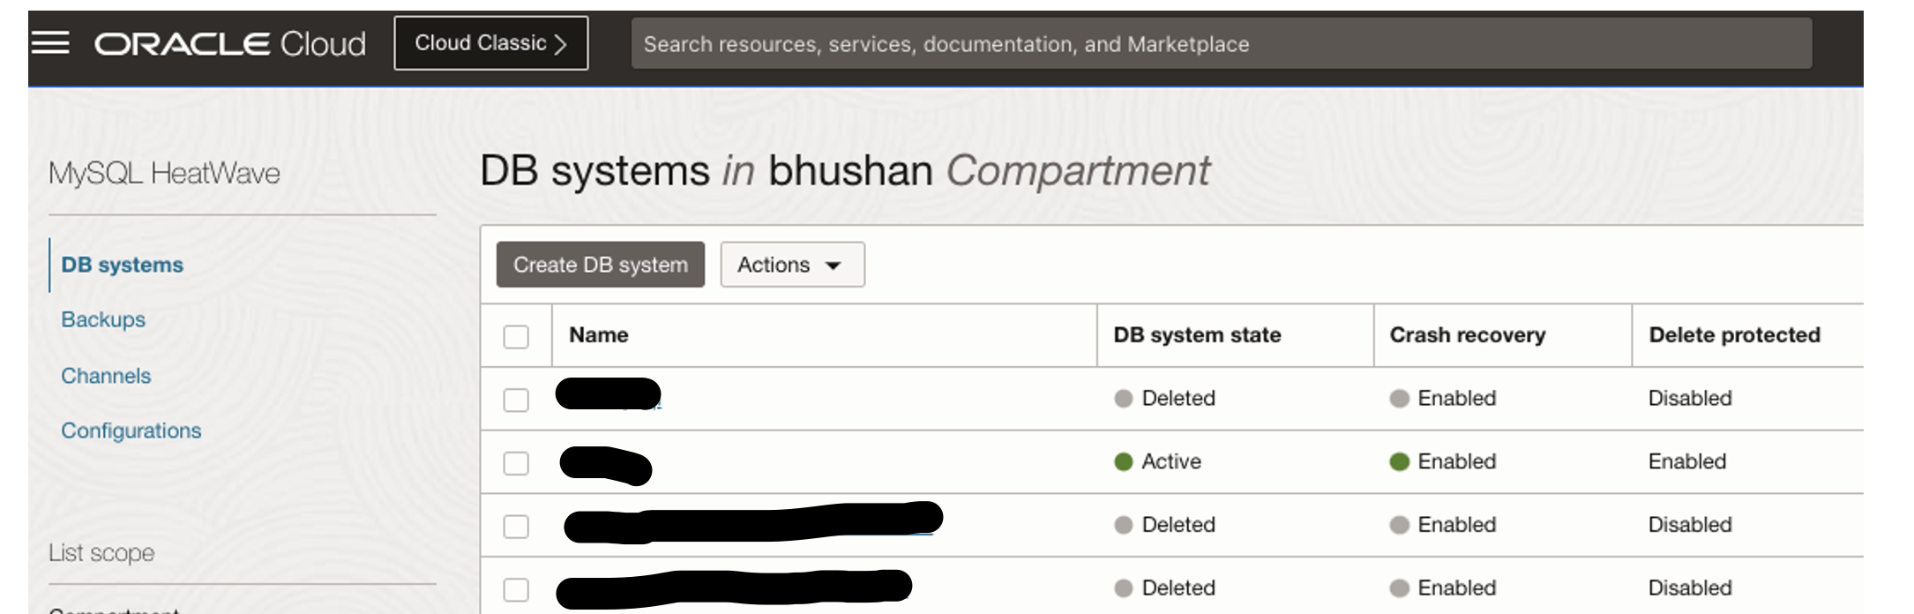Open Channels in sidebar
1914x614 pixels.
106,376
